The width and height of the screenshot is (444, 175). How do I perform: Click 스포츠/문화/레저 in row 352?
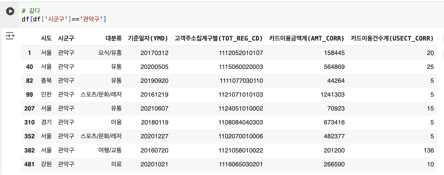pos(101,136)
